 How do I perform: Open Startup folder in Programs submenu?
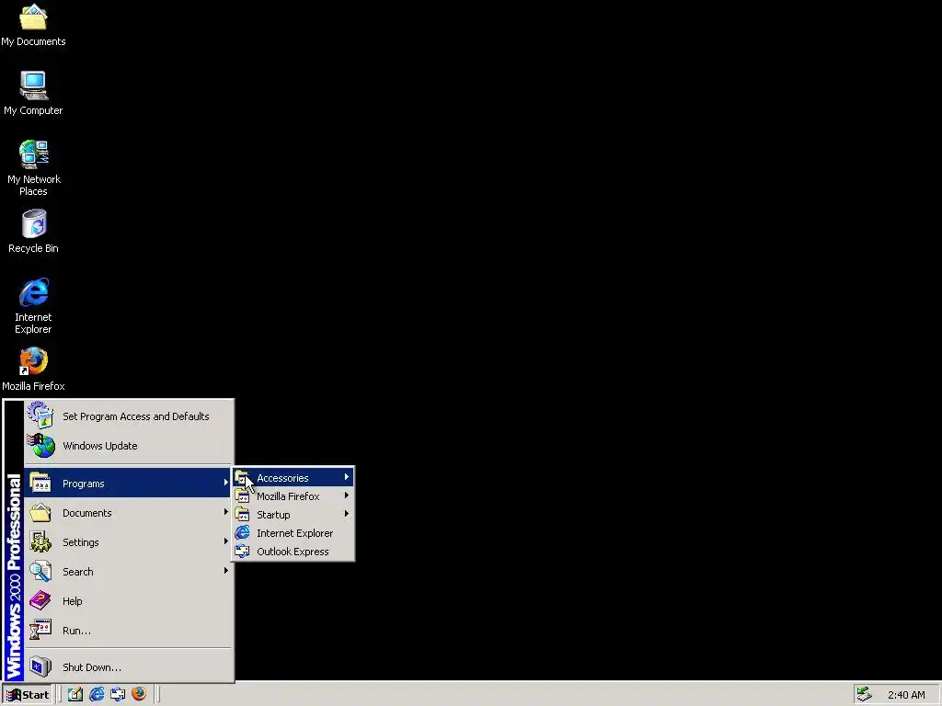point(293,515)
